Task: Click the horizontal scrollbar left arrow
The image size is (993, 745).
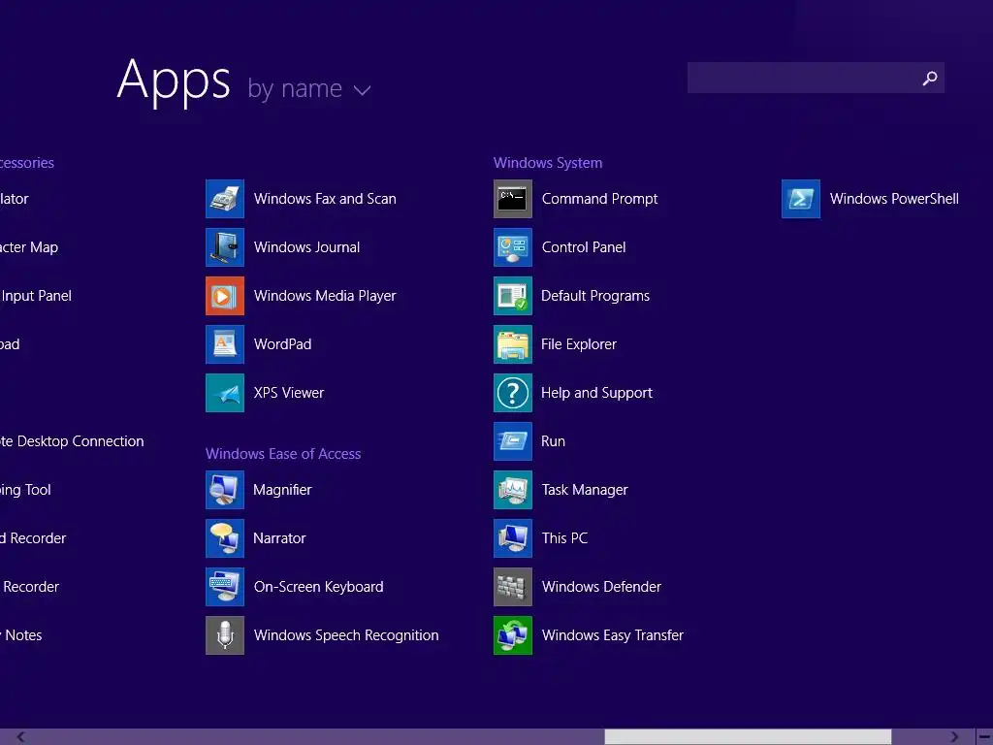Action: [x=21, y=737]
